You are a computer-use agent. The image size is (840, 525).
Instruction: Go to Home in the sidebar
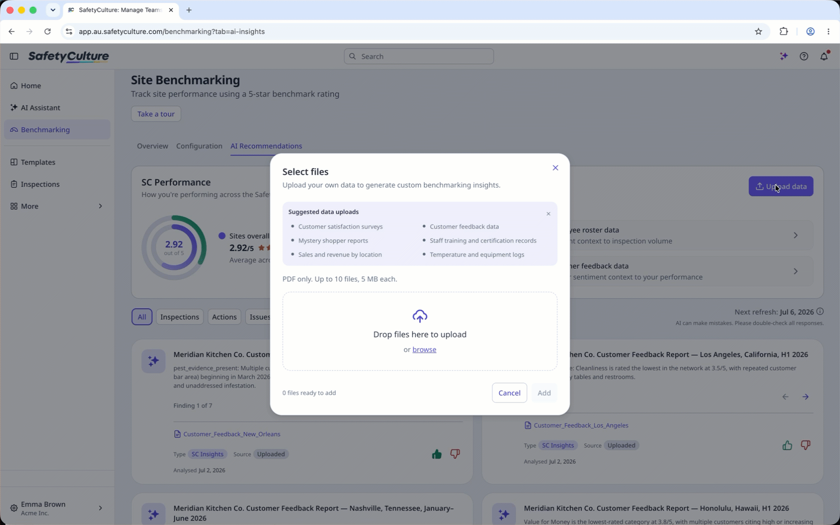(57, 86)
